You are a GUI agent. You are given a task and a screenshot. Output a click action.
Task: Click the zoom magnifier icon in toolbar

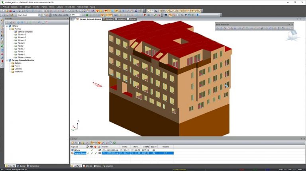69,11
